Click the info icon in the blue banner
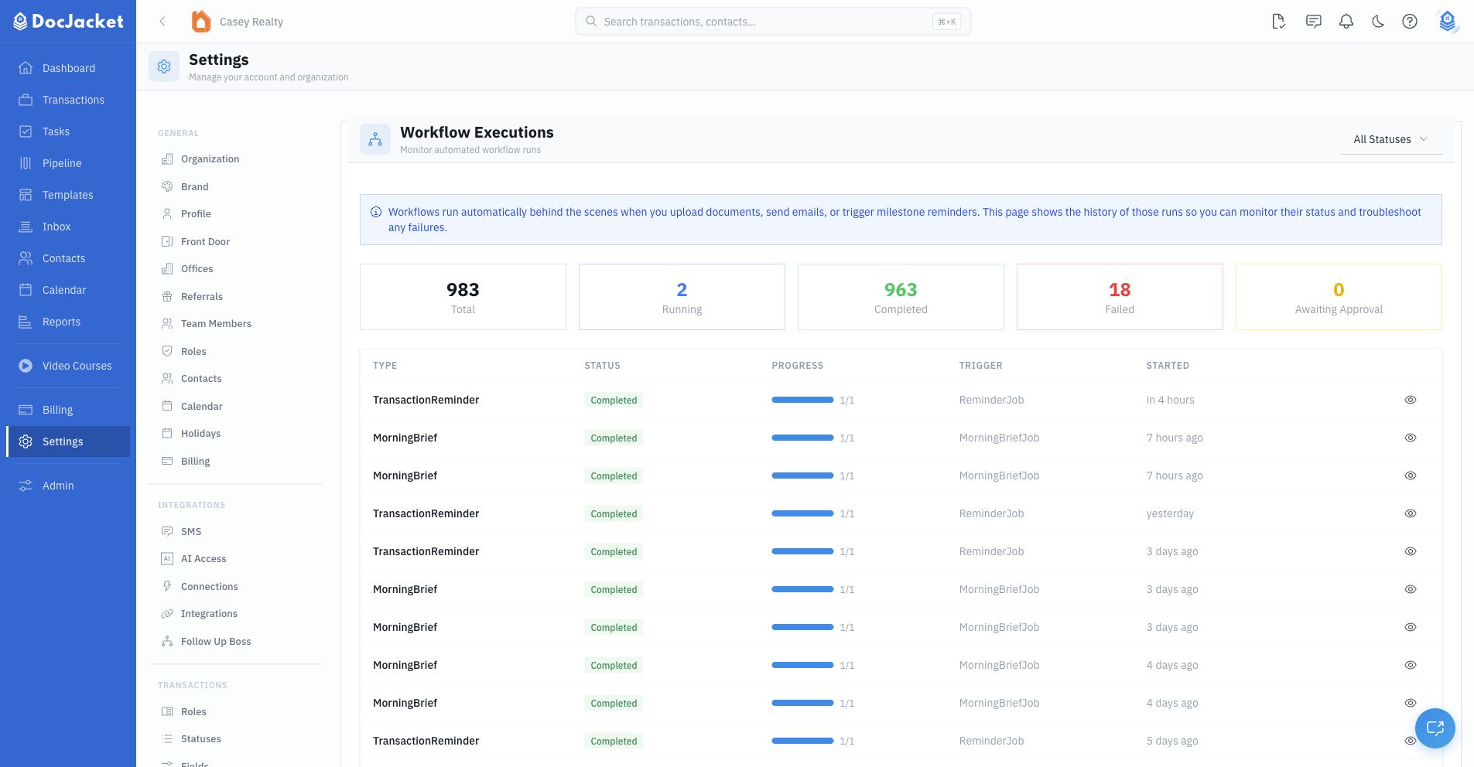 coord(376,212)
